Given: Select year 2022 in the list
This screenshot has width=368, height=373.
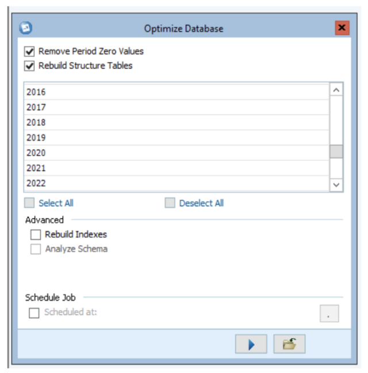Looking at the screenshot, I should click(x=177, y=183).
